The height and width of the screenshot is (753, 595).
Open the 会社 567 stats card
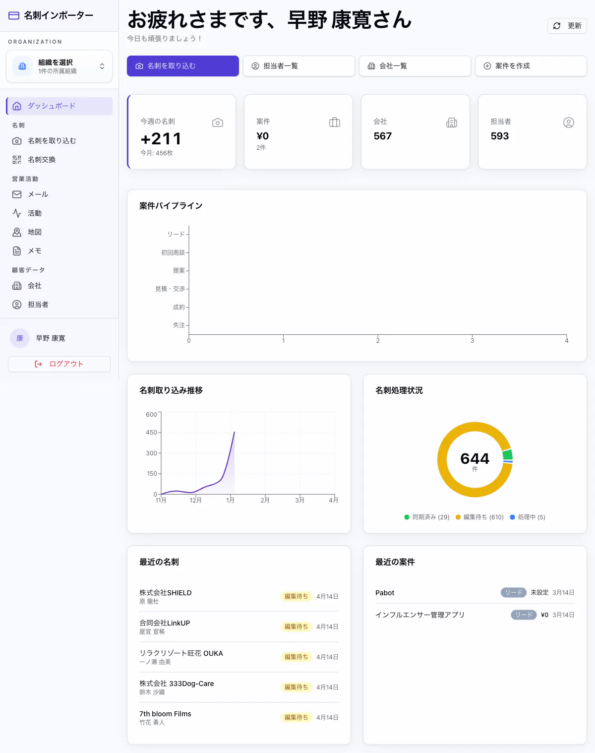point(416,132)
